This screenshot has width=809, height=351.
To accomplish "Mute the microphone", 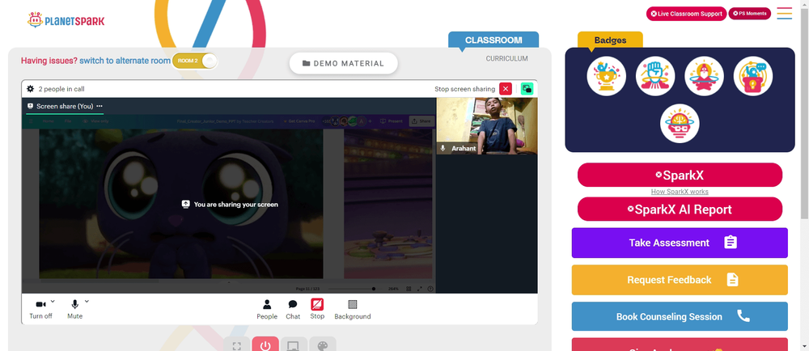I will click(74, 309).
